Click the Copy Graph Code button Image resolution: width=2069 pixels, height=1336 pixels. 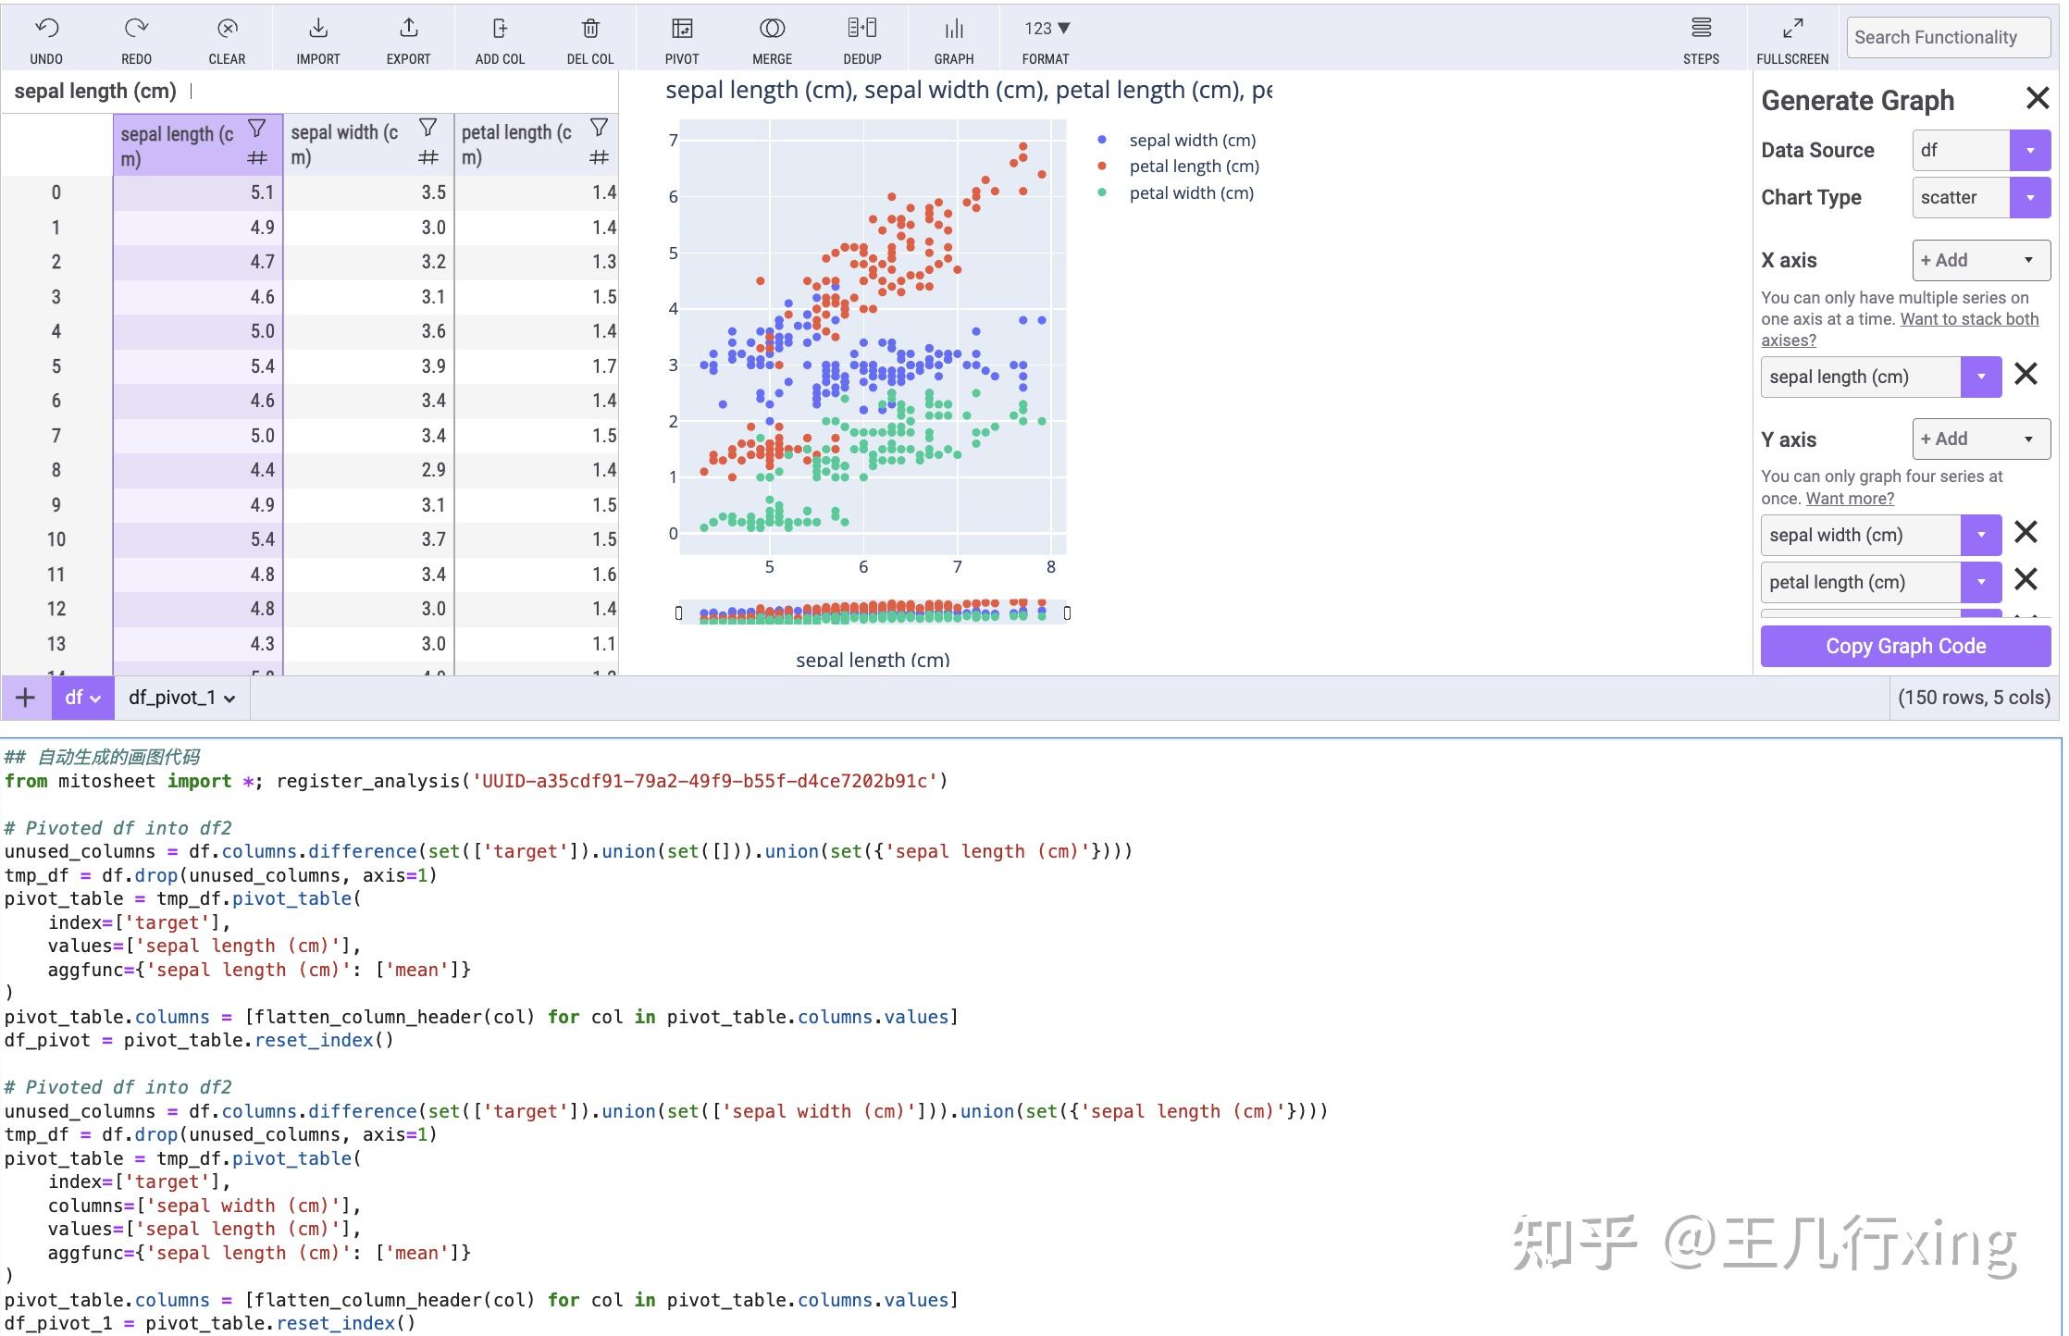[1904, 646]
